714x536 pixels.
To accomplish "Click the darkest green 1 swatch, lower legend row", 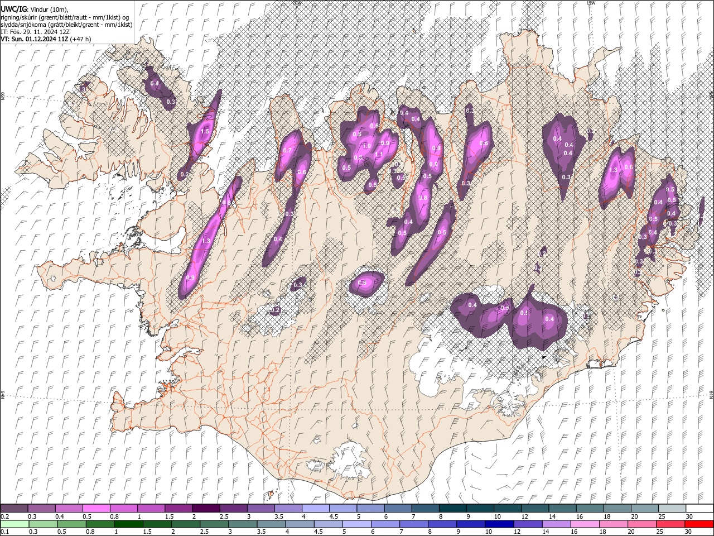I will pyautogui.click(x=129, y=524).
